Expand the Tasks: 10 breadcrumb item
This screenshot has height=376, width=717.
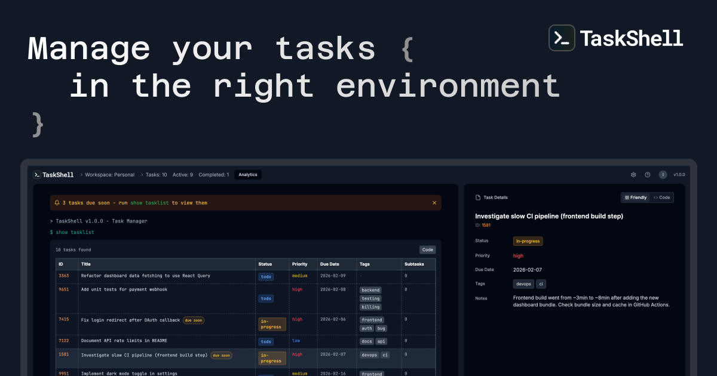pos(155,174)
